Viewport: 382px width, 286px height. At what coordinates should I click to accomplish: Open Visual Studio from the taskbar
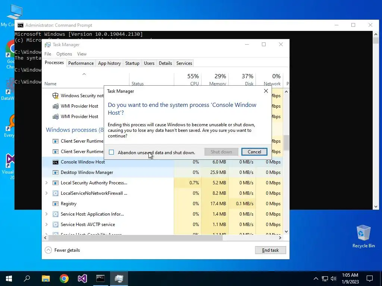(82, 279)
